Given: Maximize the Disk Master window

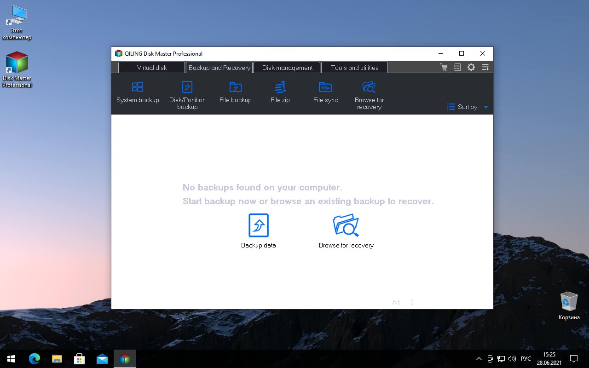Looking at the screenshot, I should click(462, 53).
